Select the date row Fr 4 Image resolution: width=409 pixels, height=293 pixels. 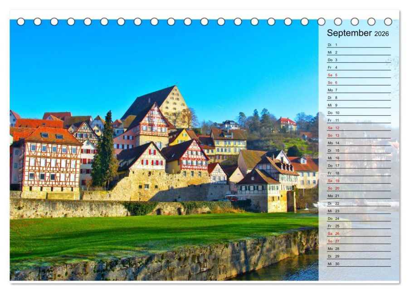359,67
